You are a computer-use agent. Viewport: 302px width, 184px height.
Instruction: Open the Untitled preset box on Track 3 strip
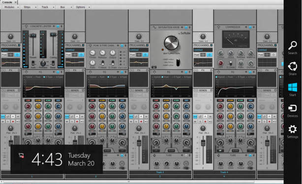point(139,50)
